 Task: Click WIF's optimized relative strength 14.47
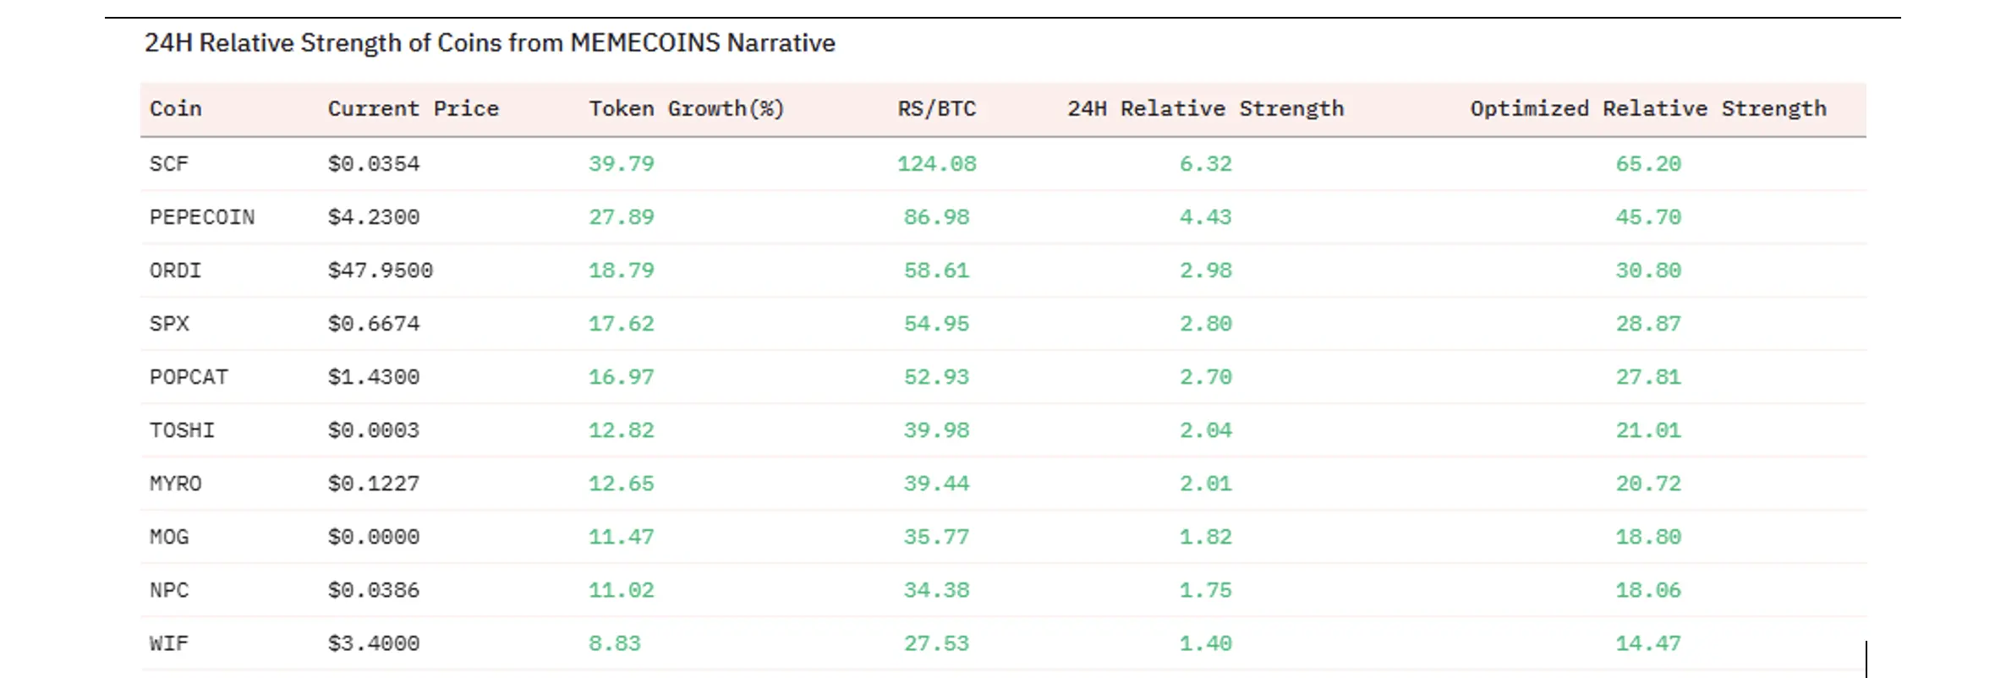tap(1647, 643)
